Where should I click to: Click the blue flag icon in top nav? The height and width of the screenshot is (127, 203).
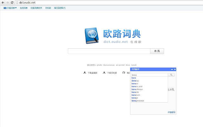(x=5, y=8)
